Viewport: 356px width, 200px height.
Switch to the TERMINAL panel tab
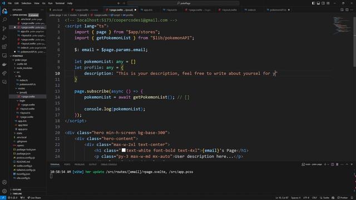pos(55,164)
